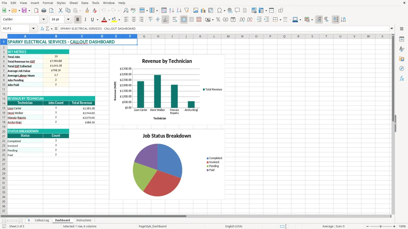Screen dimensions: 408x229
Task: Insert an image
Action: tap(196, 11)
